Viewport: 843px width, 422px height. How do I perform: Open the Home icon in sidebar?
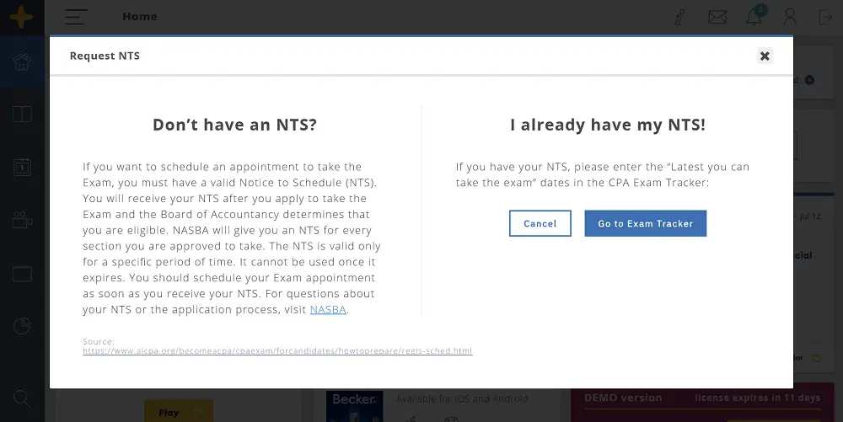(x=22, y=61)
